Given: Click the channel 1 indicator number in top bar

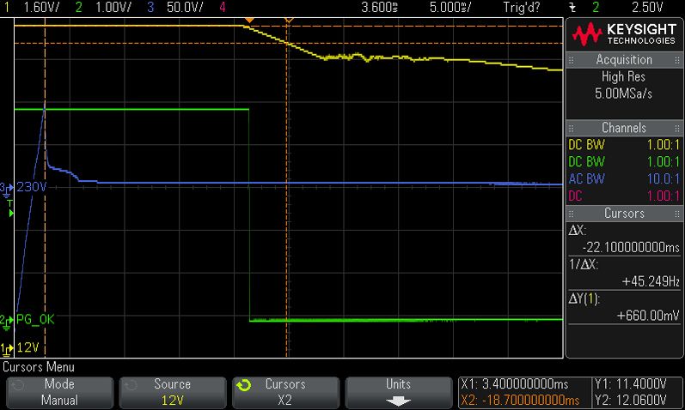Looking at the screenshot, I should tap(7, 7).
